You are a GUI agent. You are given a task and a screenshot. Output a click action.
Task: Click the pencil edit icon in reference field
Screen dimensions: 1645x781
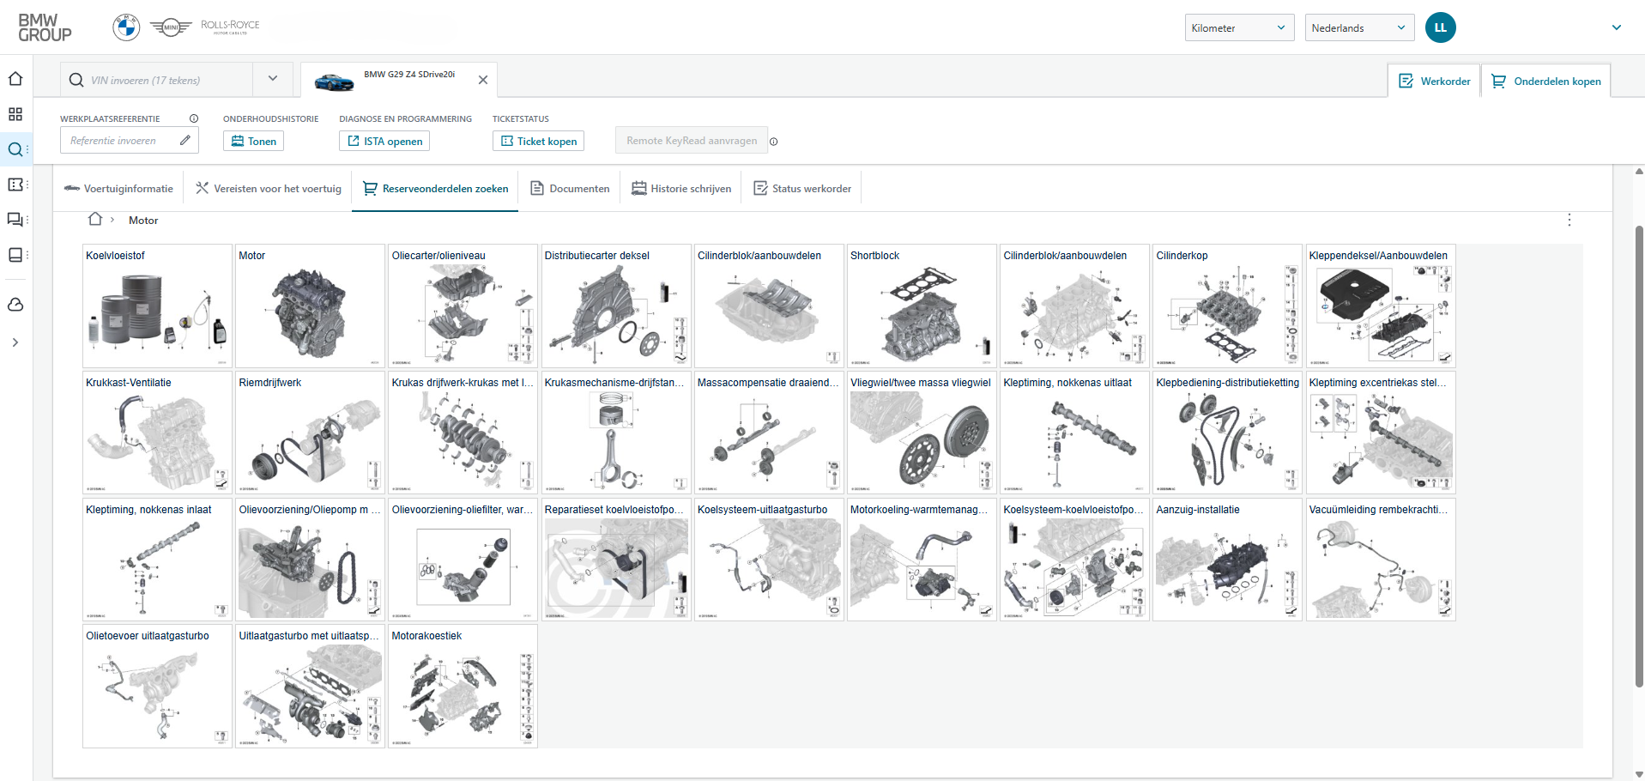pos(185,141)
